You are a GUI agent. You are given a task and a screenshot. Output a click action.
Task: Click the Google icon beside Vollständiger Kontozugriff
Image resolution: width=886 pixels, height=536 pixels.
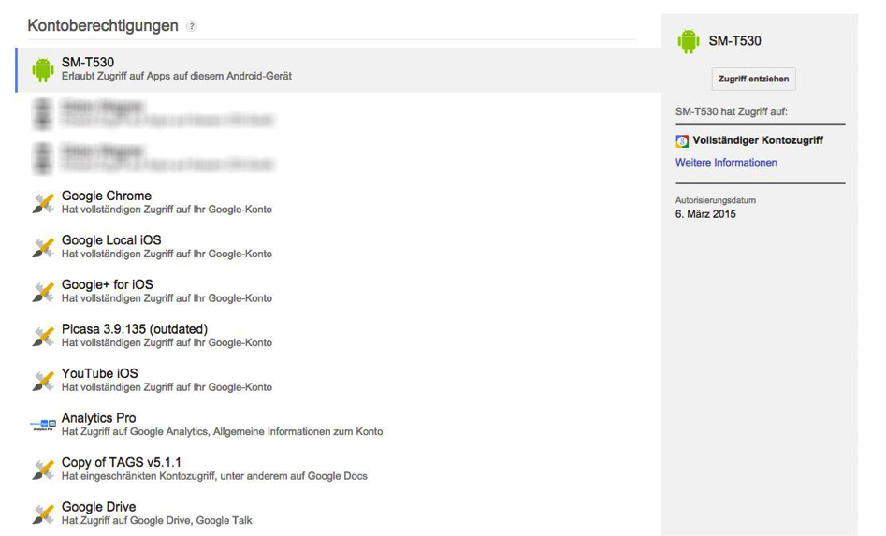[682, 140]
